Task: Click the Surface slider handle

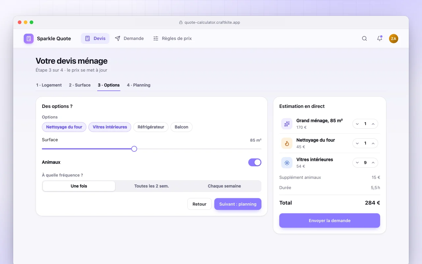Action: pyautogui.click(x=134, y=149)
